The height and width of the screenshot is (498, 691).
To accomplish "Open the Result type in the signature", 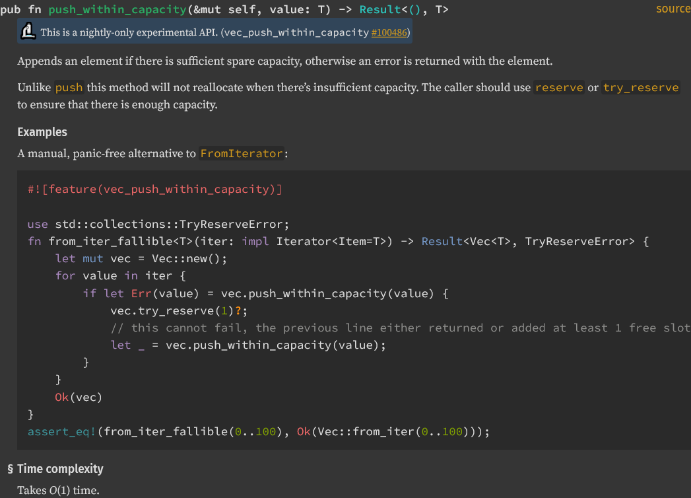I will tap(379, 10).
